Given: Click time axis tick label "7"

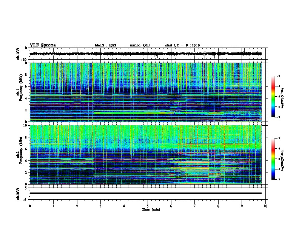Looking at the screenshot, I should [195, 206].
